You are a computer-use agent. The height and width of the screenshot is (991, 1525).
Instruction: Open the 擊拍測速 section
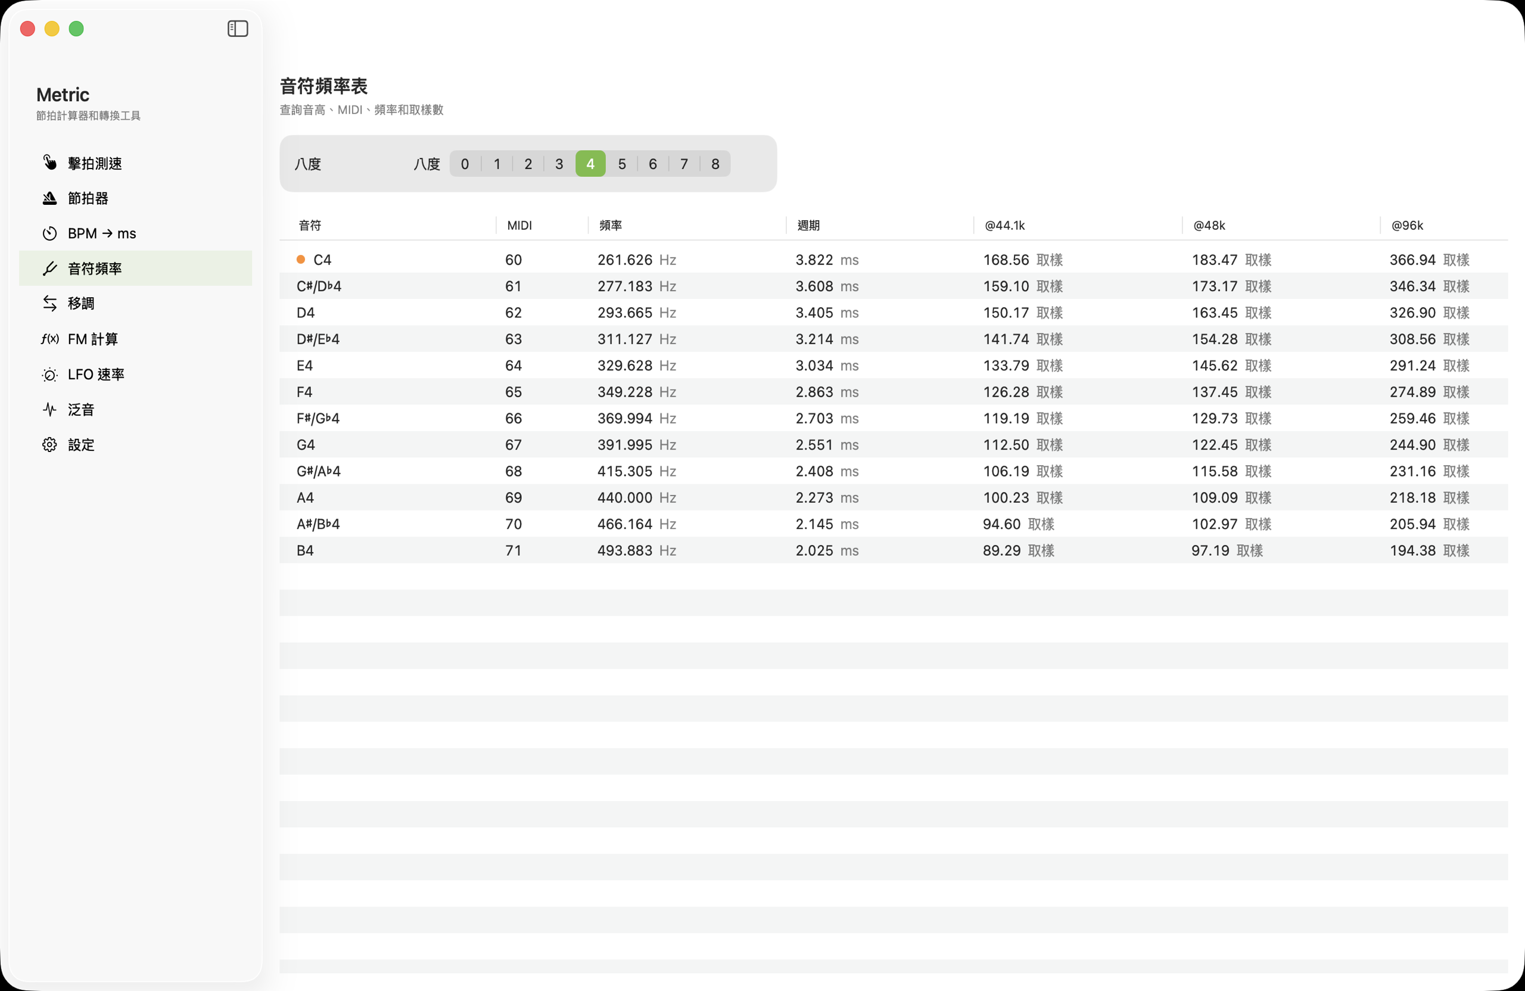(x=135, y=163)
